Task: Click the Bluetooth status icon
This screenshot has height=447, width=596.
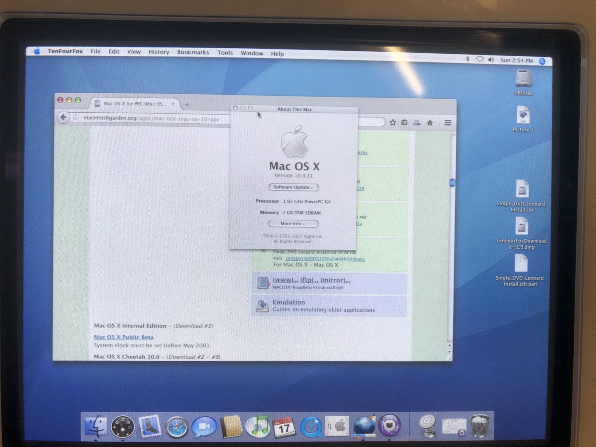Action: (468, 59)
